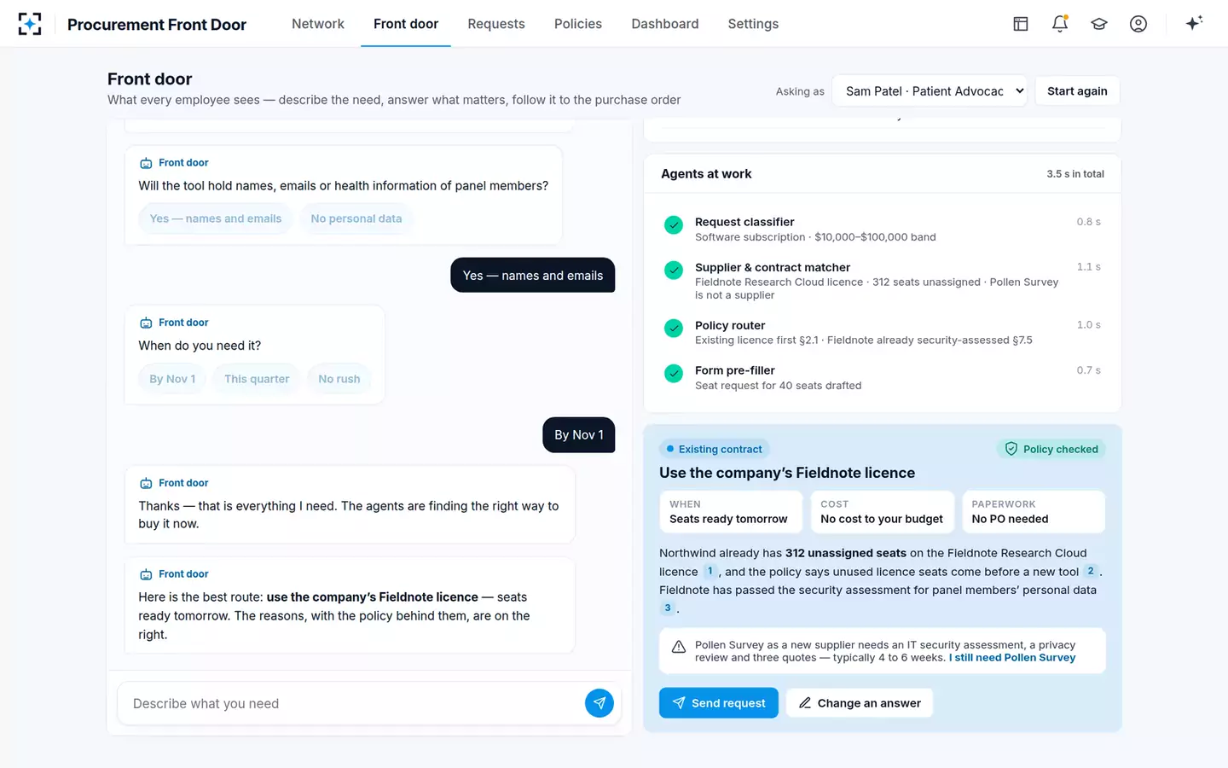The image size is (1228, 768).
Task: Open the Dashboard tab
Action: coord(665,24)
